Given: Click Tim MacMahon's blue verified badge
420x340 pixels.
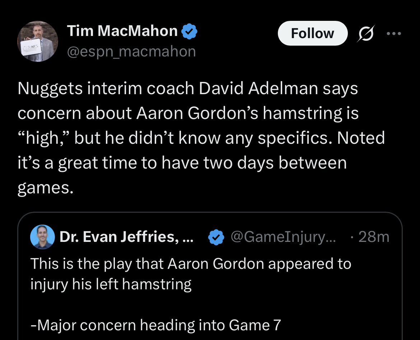Looking at the screenshot, I should pyautogui.click(x=189, y=31).
